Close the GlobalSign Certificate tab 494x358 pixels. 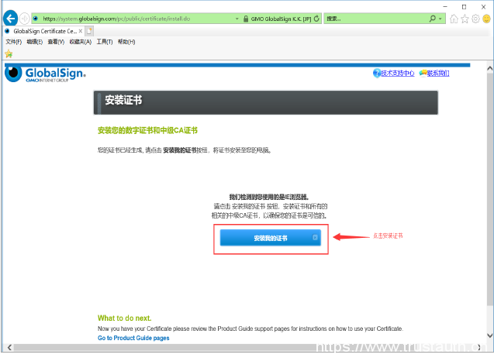[x=81, y=31]
